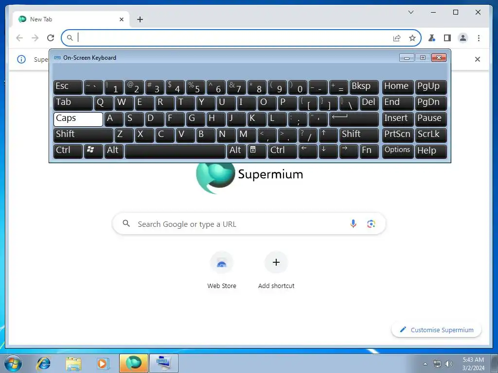Expand the tab search chevron

pyautogui.click(x=410, y=12)
